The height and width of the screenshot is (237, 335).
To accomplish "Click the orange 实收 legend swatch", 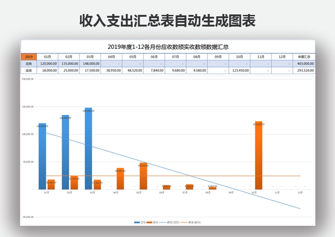I will click(x=149, y=223).
